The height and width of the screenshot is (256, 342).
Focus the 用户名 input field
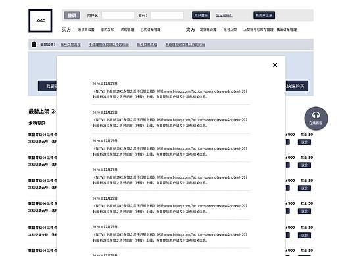[x=118, y=16]
